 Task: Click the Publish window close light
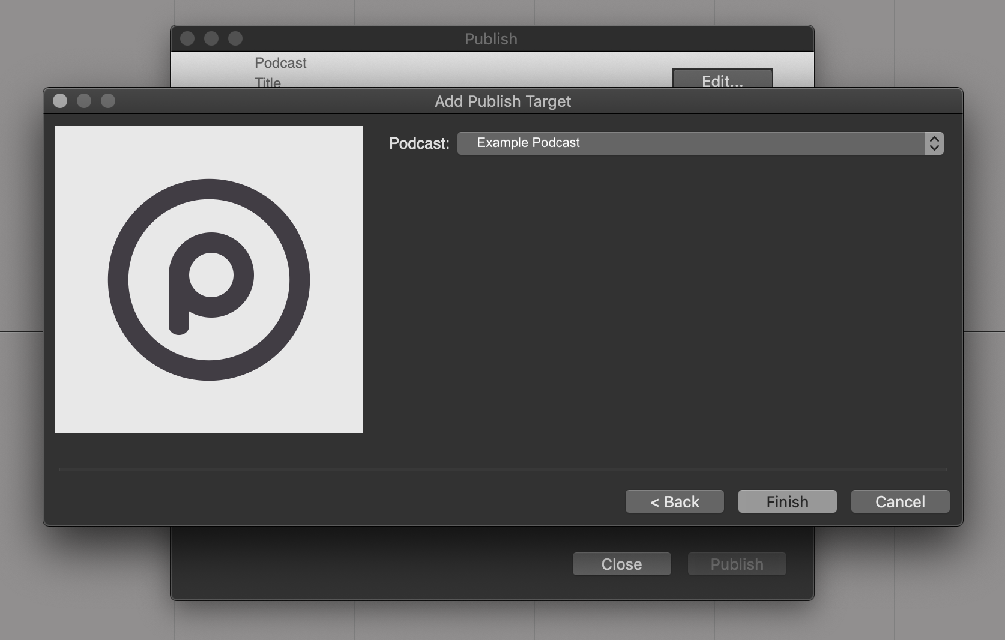tap(187, 38)
